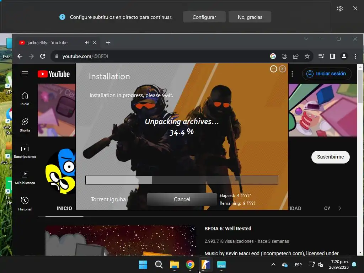Toggle Chrome side panel
This screenshot has height=273, width=364.
(333, 56)
